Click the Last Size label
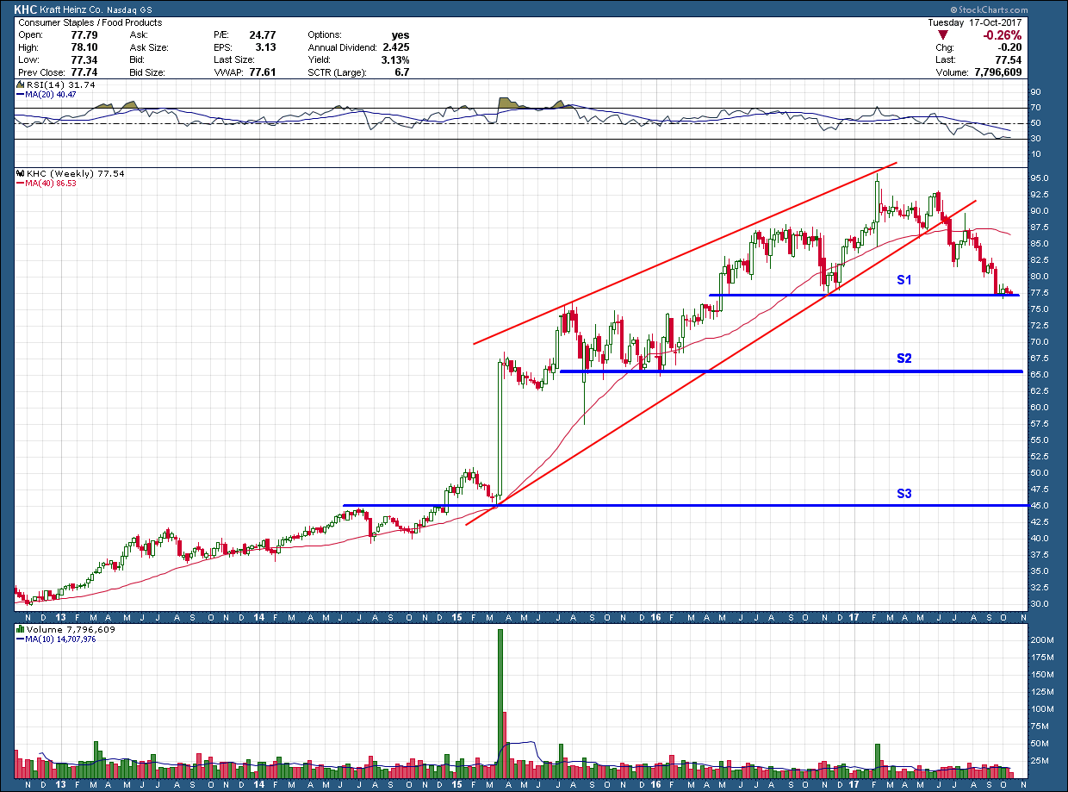 pyautogui.click(x=233, y=60)
